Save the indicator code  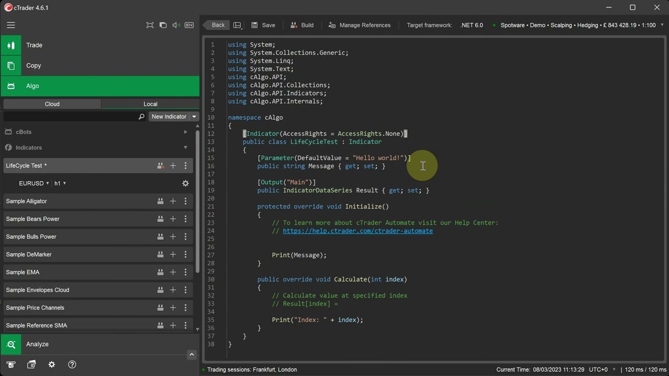click(x=263, y=25)
